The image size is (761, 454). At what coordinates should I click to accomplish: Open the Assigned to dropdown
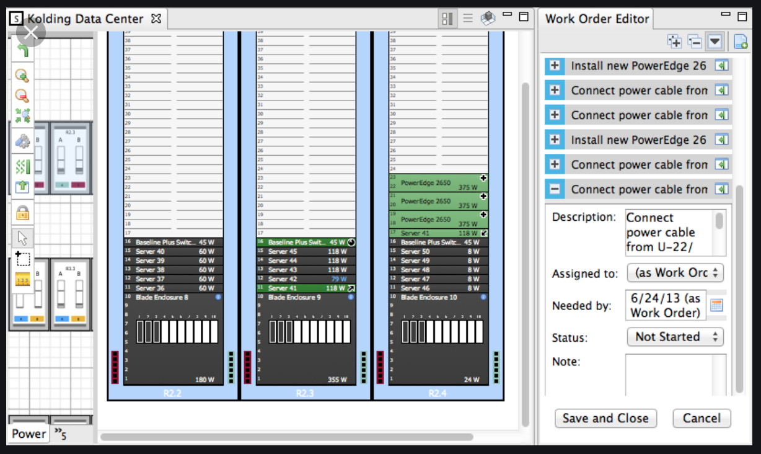click(x=675, y=273)
